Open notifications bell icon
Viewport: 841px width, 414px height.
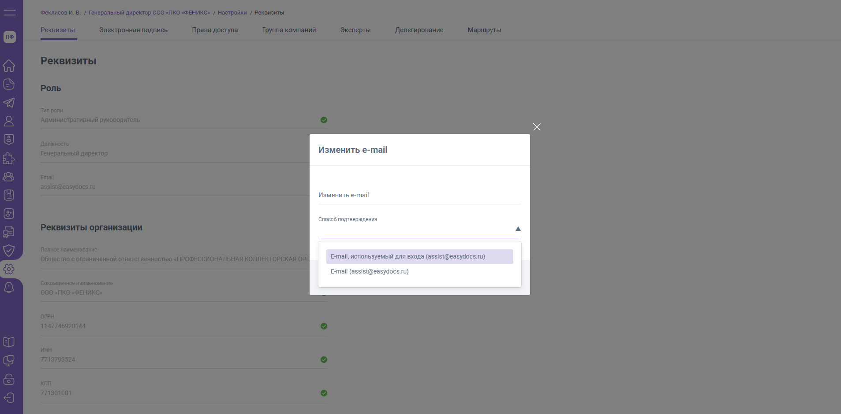pyautogui.click(x=9, y=288)
